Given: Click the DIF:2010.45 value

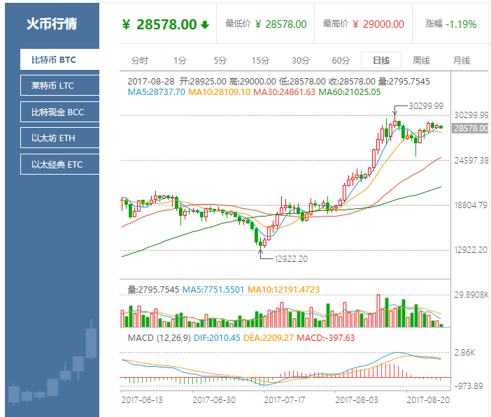Looking at the screenshot, I should [217, 338].
